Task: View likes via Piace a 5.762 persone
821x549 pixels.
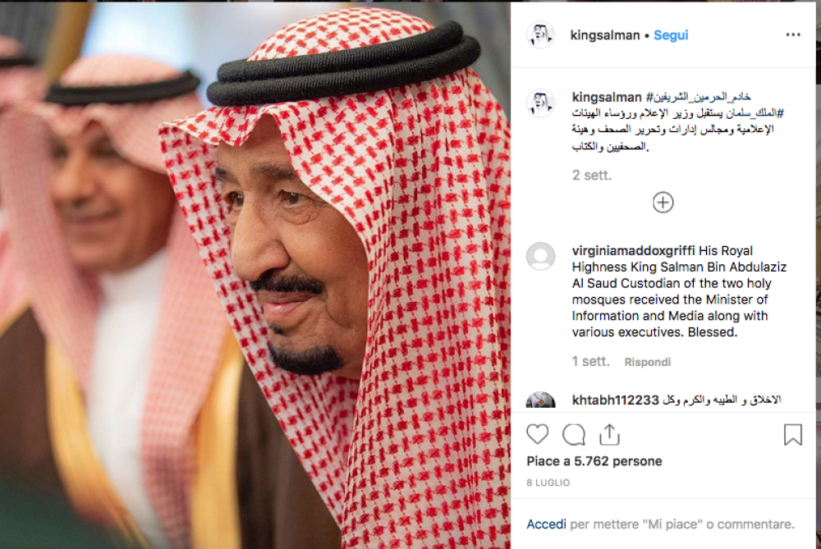Action: (x=594, y=461)
